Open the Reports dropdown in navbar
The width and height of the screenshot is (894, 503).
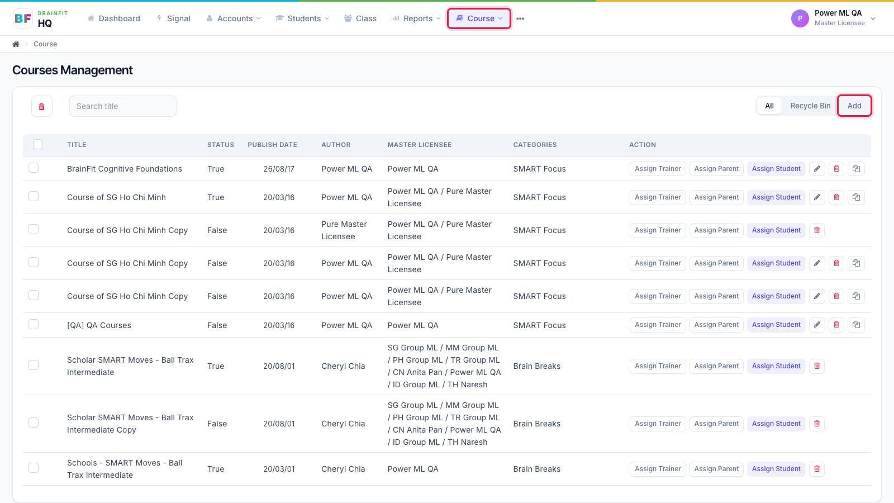(x=416, y=18)
